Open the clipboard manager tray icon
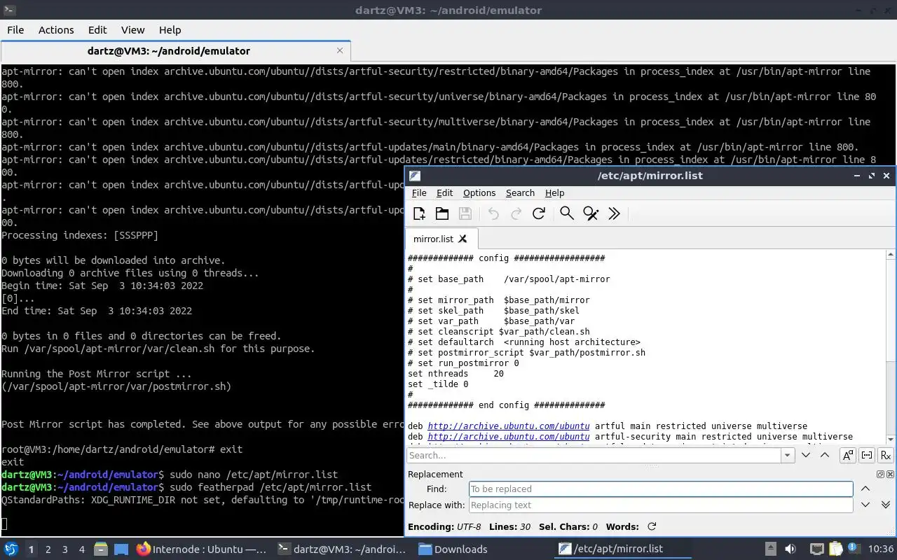This screenshot has height=560, width=897. [835, 549]
